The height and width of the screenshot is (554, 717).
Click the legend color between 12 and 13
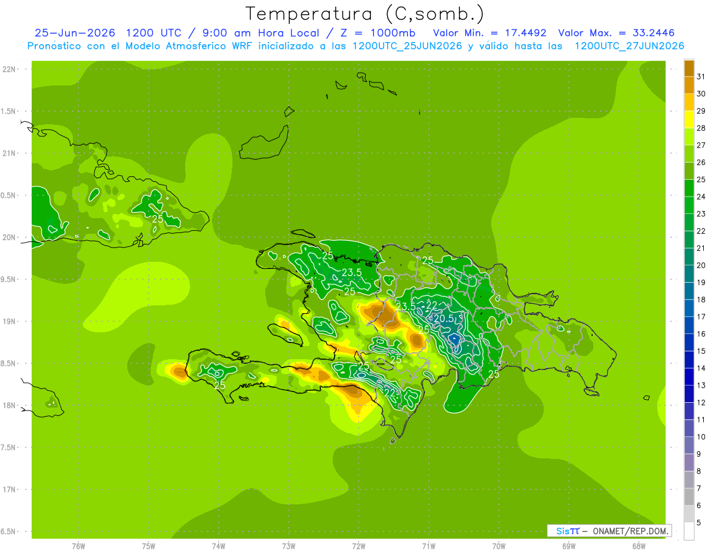click(x=689, y=394)
